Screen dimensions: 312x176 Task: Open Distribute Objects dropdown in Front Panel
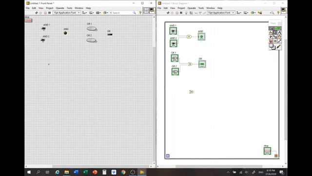92,13
